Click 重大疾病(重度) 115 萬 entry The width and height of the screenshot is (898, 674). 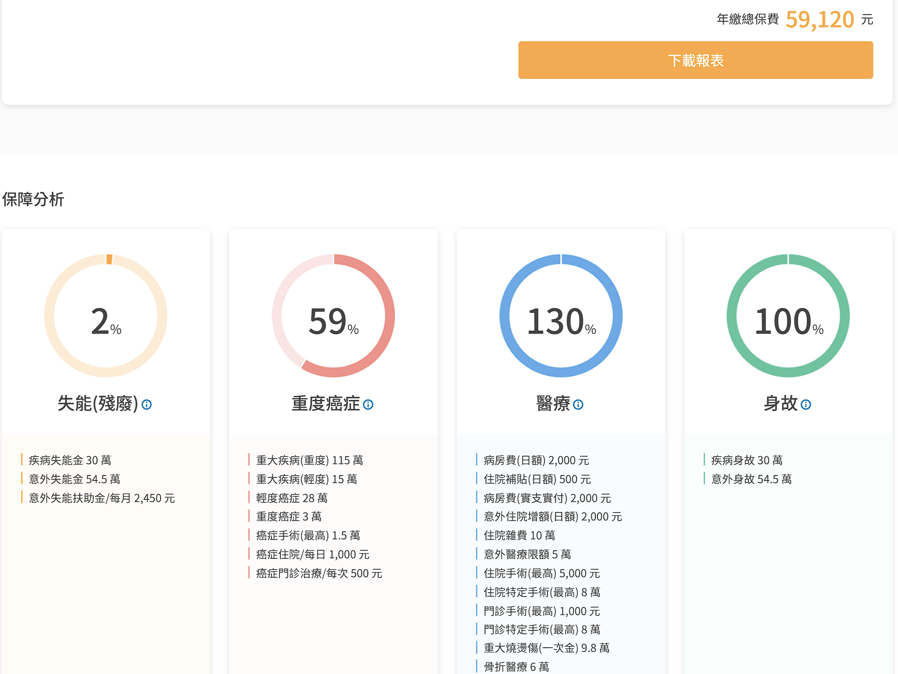pos(309,460)
